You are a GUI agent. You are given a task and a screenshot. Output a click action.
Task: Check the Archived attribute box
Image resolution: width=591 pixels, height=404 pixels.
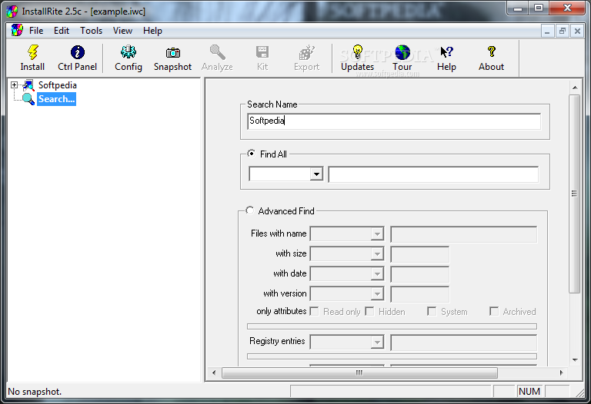pyautogui.click(x=494, y=312)
